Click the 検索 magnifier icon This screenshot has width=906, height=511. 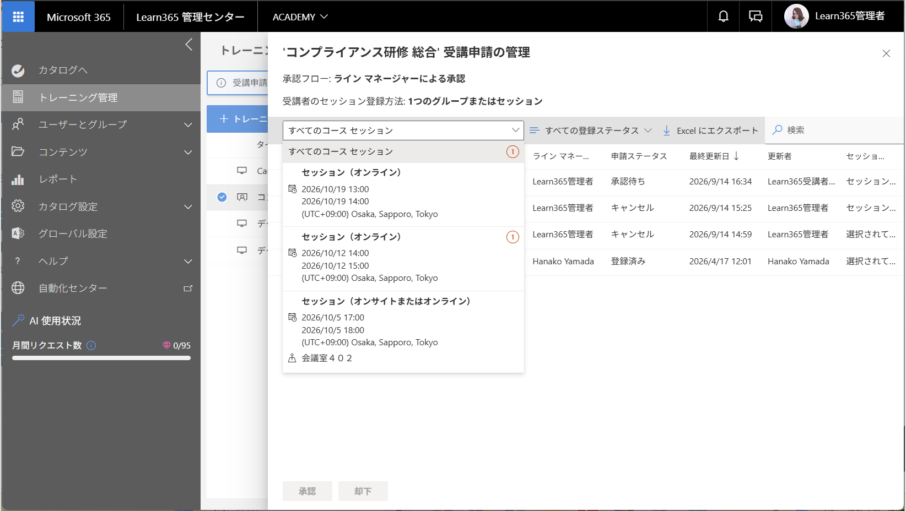(777, 130)
